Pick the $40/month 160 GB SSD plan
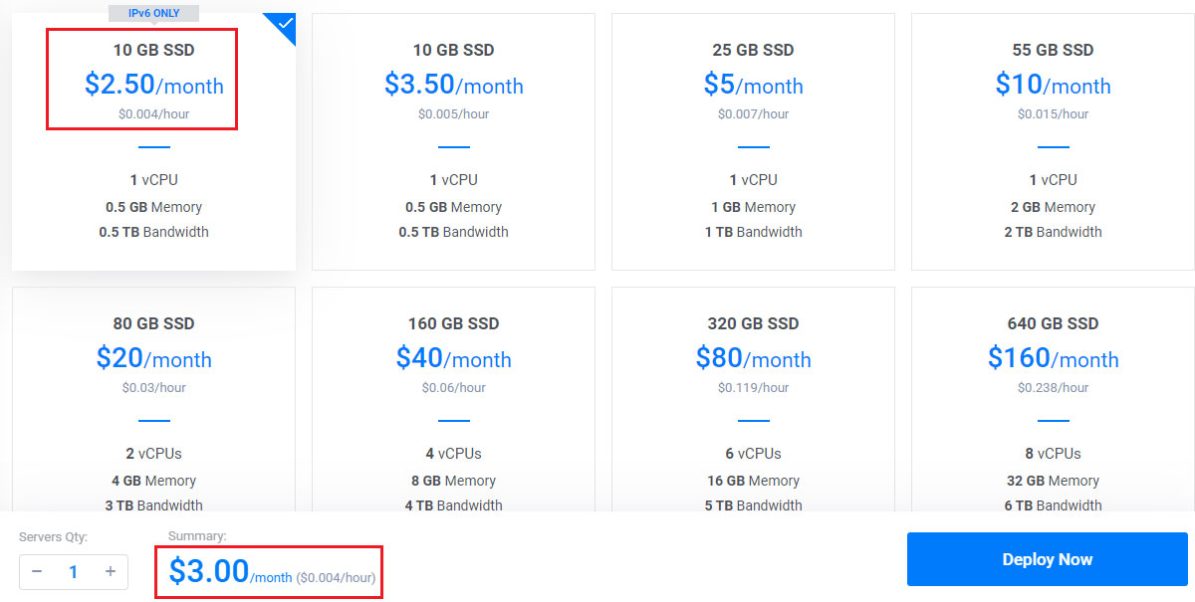Image resolution: width=1195 pixels, height=602 pixels. 453,400
